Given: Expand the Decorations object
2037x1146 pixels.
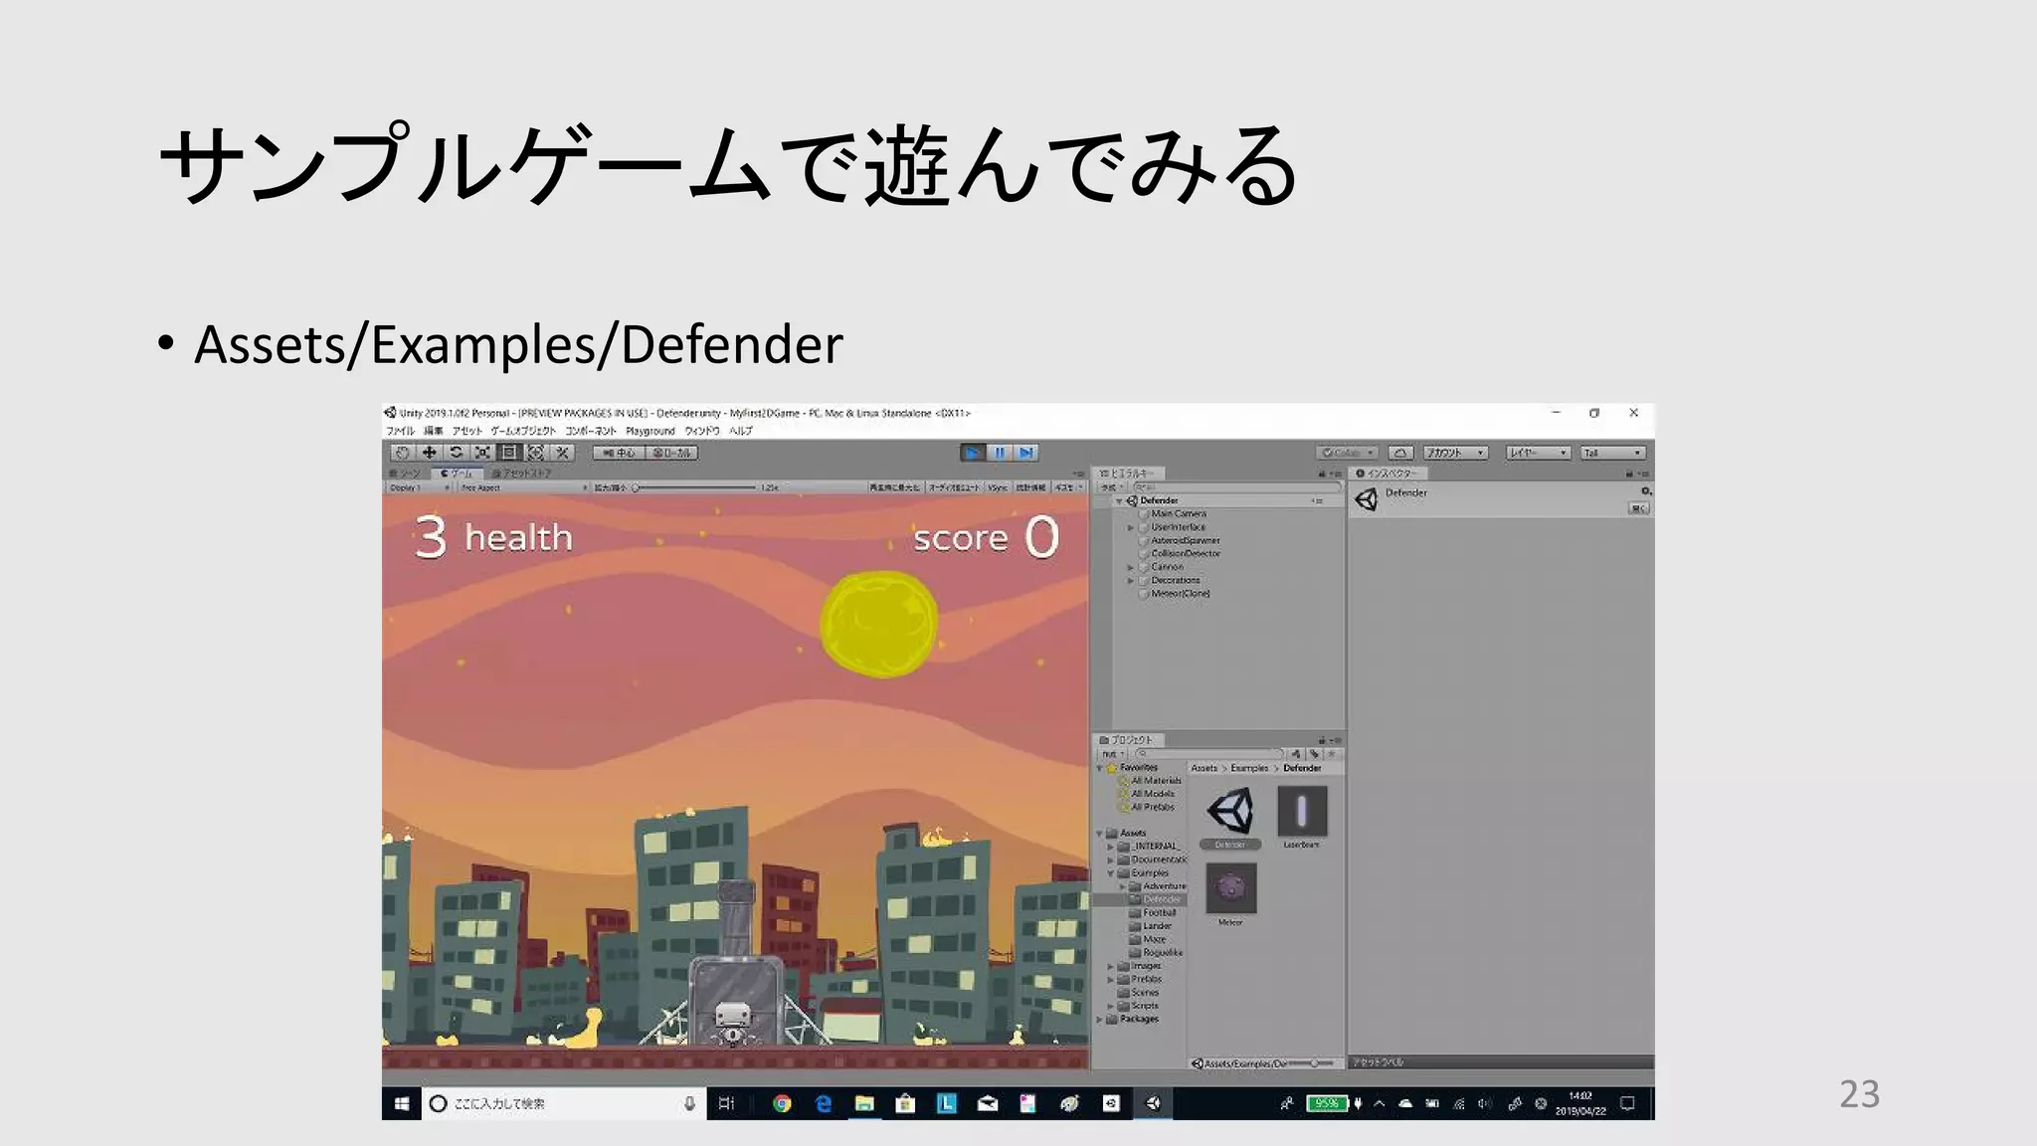Looking at the screenshot, I should tap(1130, 580).
